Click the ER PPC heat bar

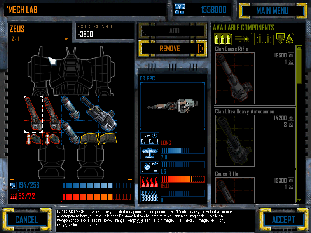coord(183,179)
